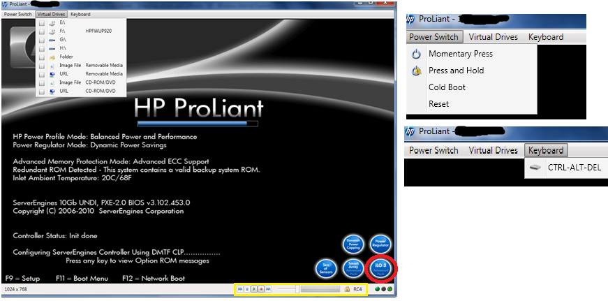Click the Dynamic Power Capping badge

click(353, 244)
